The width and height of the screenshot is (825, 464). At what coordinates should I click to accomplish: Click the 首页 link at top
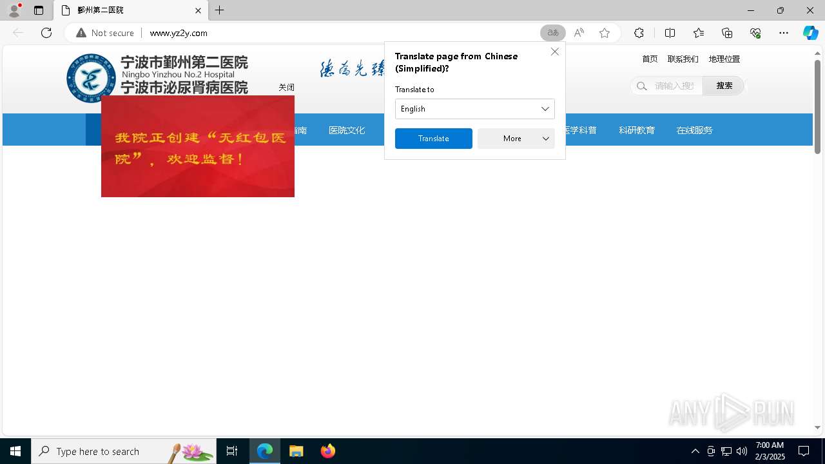point(650,59)
